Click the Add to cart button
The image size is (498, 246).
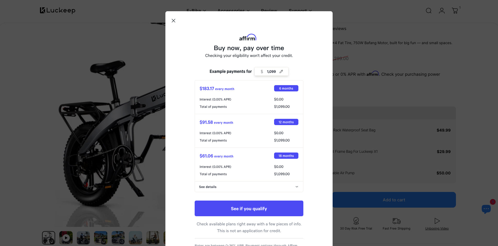pos(394,200)
